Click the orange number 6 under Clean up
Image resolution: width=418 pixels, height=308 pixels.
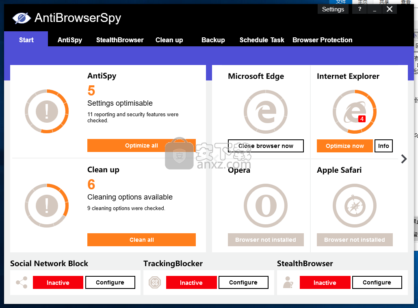(x=91, y=184)
